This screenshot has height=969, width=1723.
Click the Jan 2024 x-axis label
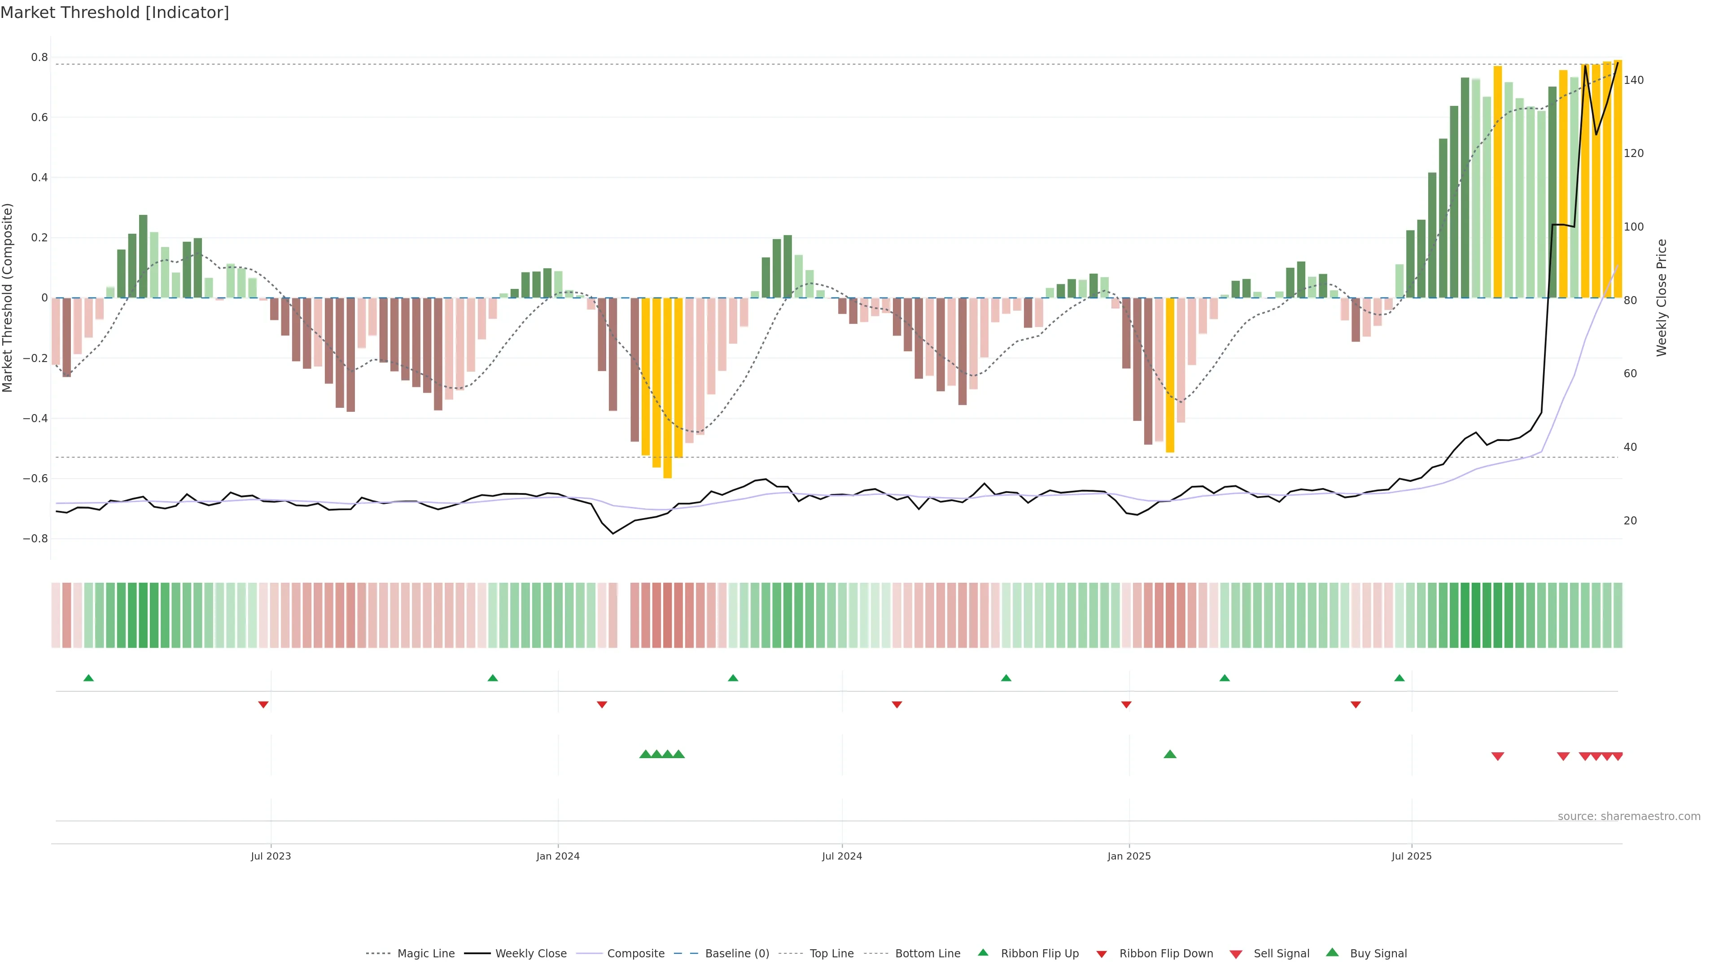[558, 856]
